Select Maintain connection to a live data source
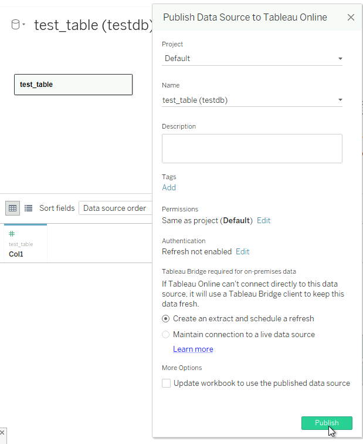363x444 pixels. pyautogui.click(x=166, y=334)
